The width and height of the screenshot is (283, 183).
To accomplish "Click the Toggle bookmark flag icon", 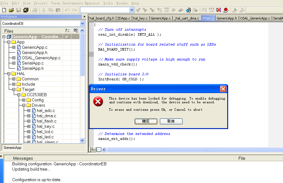I will [174, 10].
